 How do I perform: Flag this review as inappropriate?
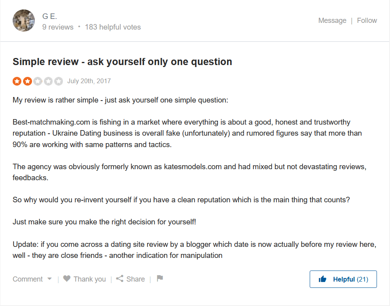pos(160,278)
